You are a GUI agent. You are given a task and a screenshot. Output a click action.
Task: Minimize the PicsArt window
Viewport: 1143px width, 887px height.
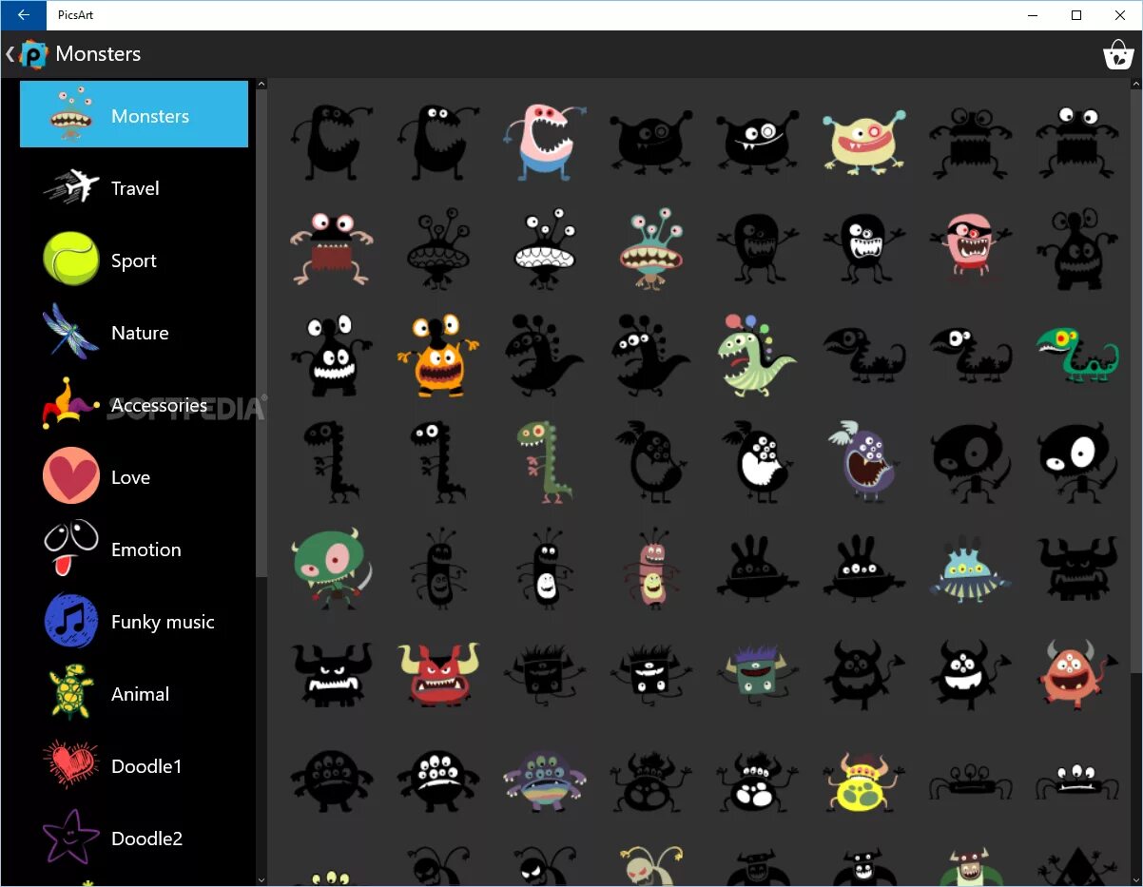[x=1033, y=15]
